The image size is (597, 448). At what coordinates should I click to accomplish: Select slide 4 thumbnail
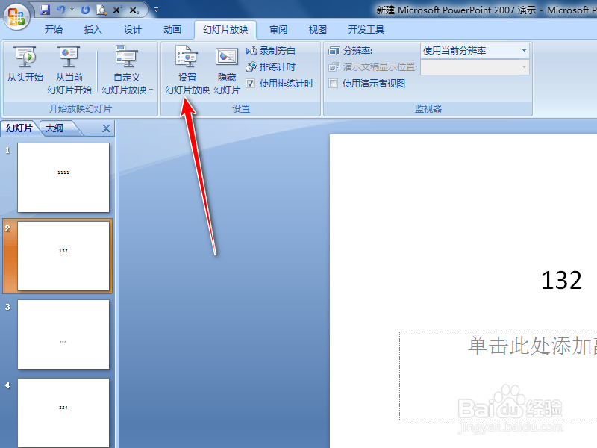coord(63,413)
